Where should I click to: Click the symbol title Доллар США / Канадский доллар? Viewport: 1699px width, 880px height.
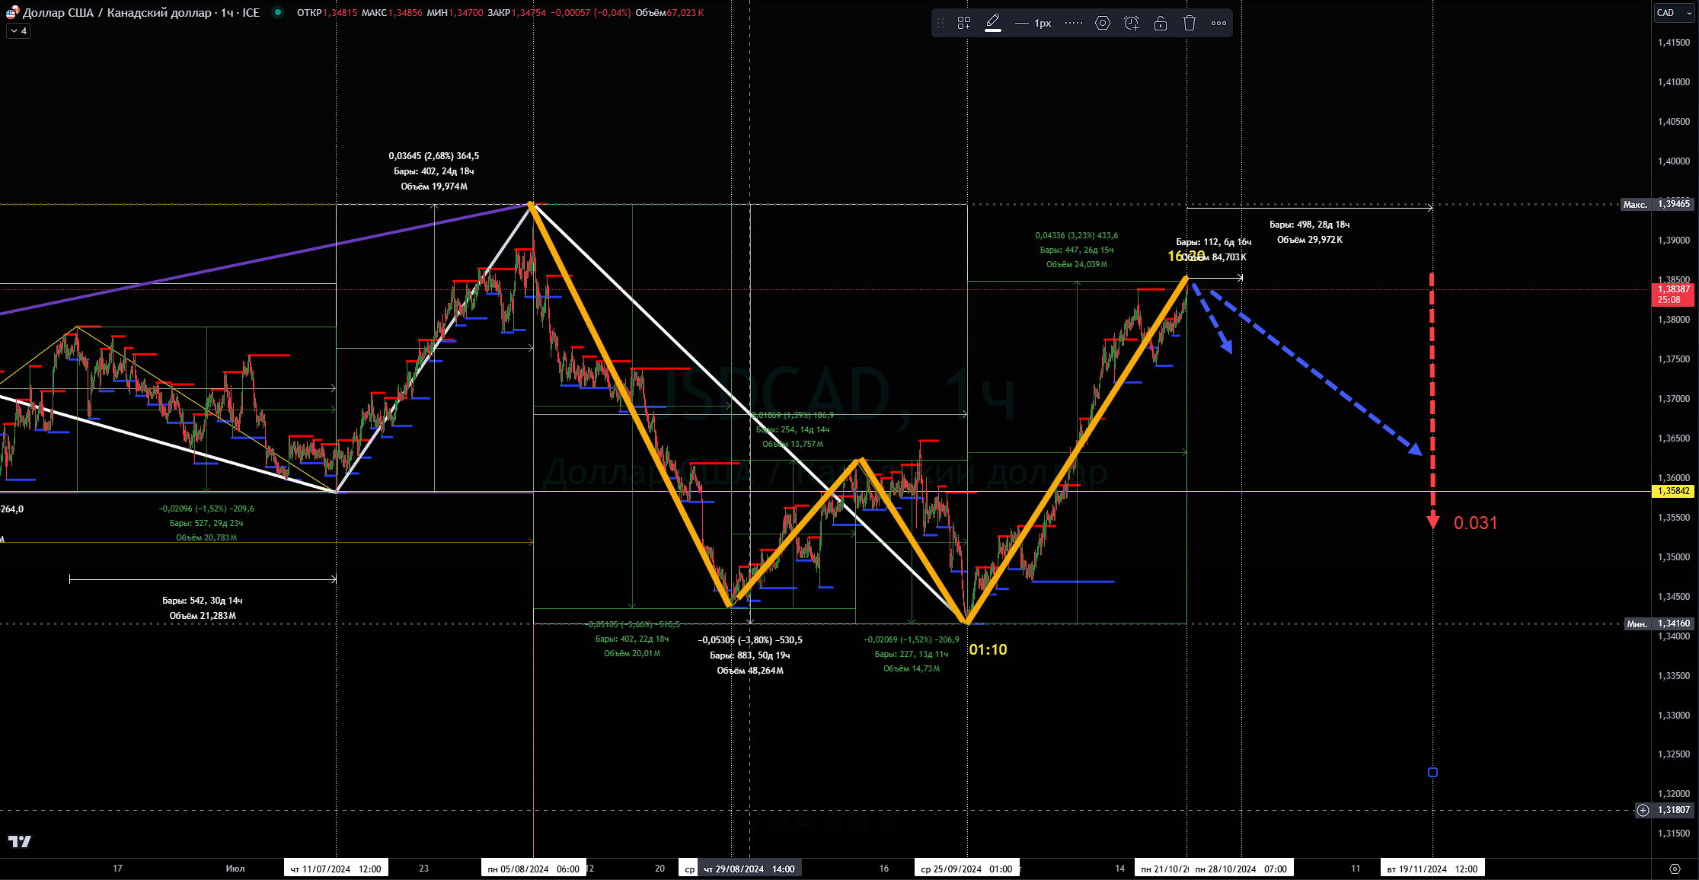118,13
